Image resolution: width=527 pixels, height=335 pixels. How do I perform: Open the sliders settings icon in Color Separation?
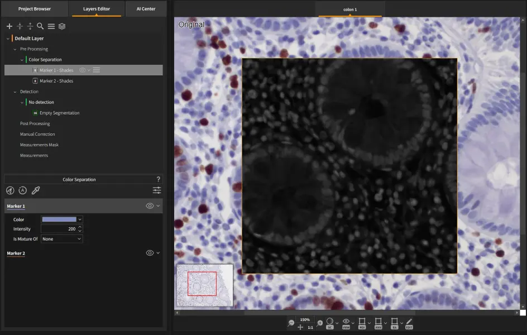click(157, 190)
